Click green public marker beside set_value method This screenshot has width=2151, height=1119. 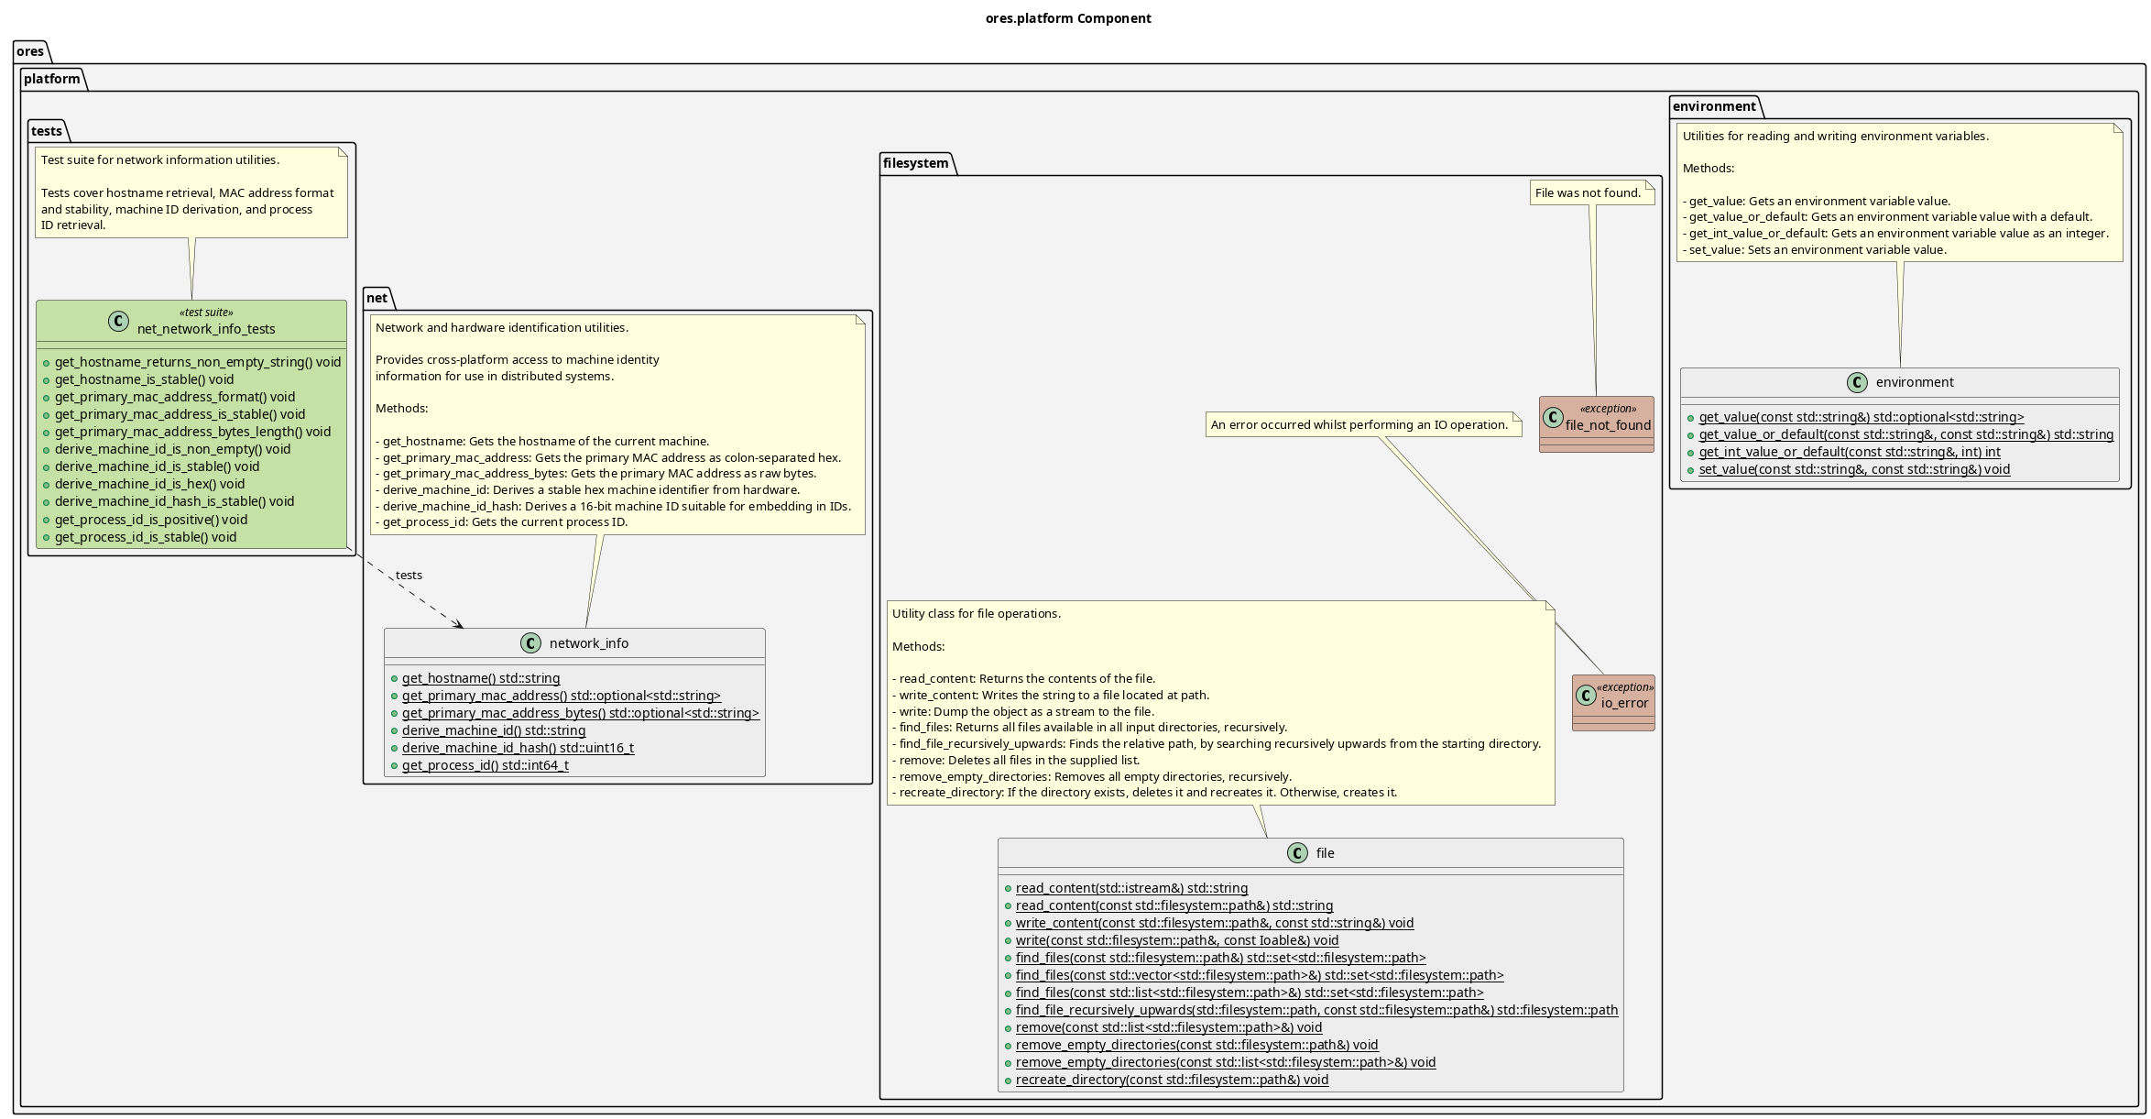tap(1690, 470)
